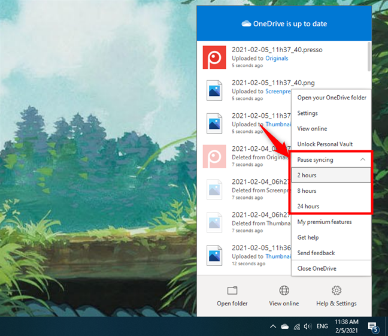Pause syncing for 2 hours
Image resolution: width=388 pixels, height=336 pixels.
click(331, 175)
